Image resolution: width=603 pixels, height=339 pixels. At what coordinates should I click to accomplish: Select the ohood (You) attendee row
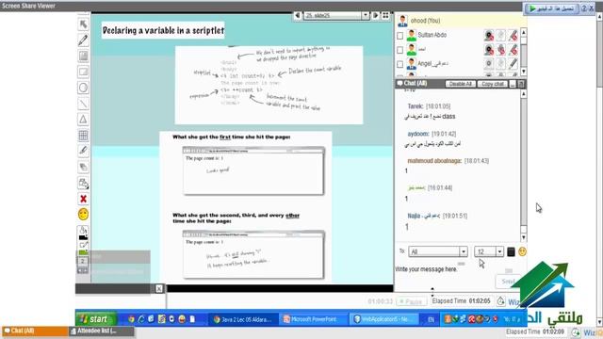[x=461, y=21]
